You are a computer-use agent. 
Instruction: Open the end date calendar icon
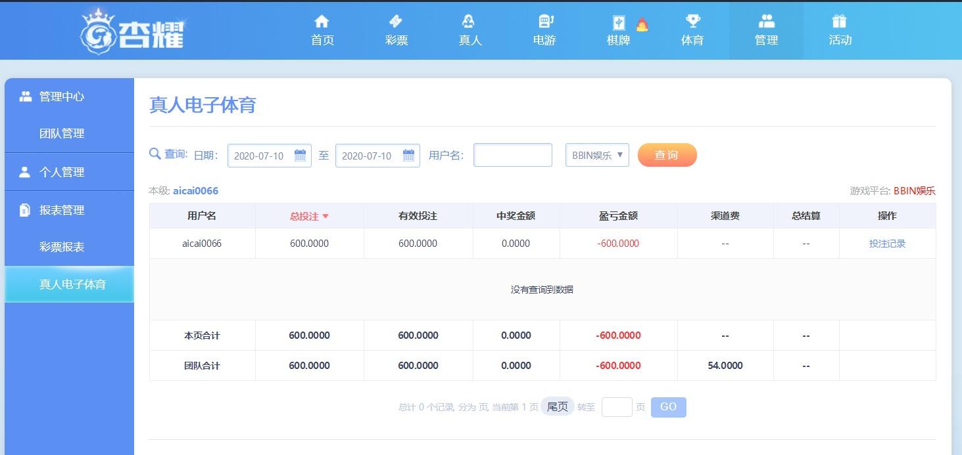[x=408, y=156]
